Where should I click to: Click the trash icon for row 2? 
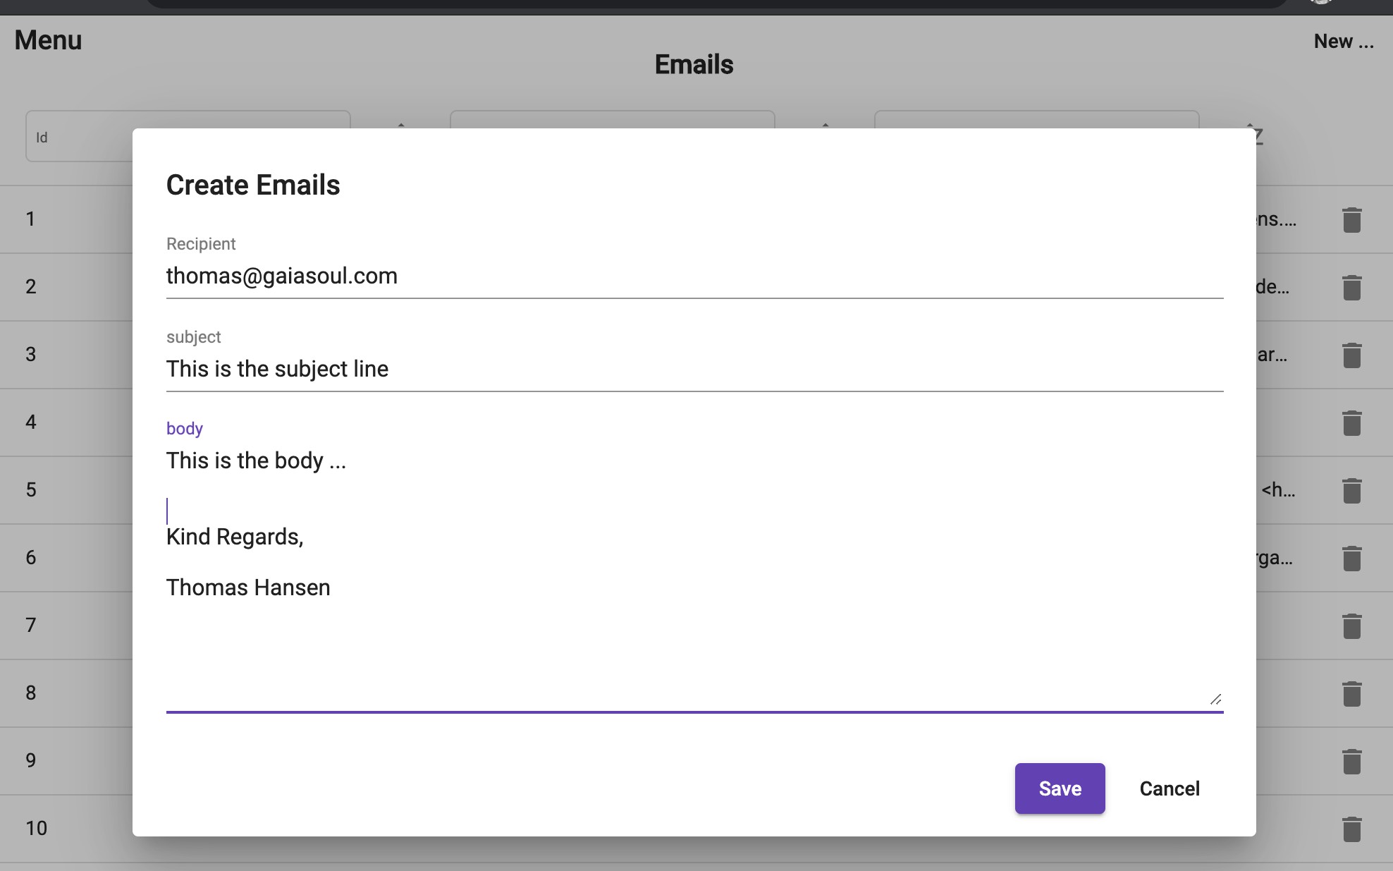pos(1351,288)
